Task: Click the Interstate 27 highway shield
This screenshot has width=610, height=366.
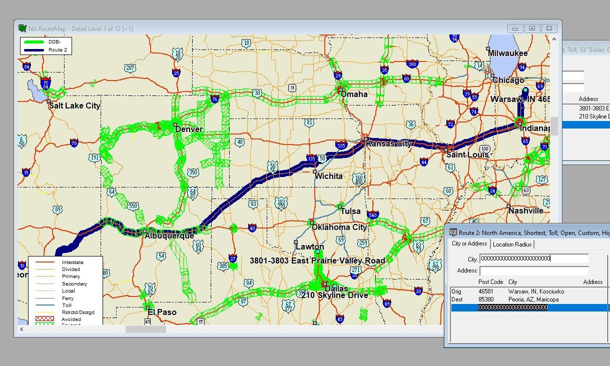Action: coord(233,258)
